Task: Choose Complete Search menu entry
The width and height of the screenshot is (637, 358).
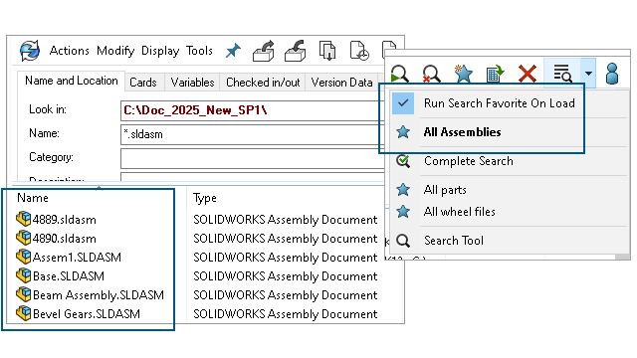Action: coord(469,161)
